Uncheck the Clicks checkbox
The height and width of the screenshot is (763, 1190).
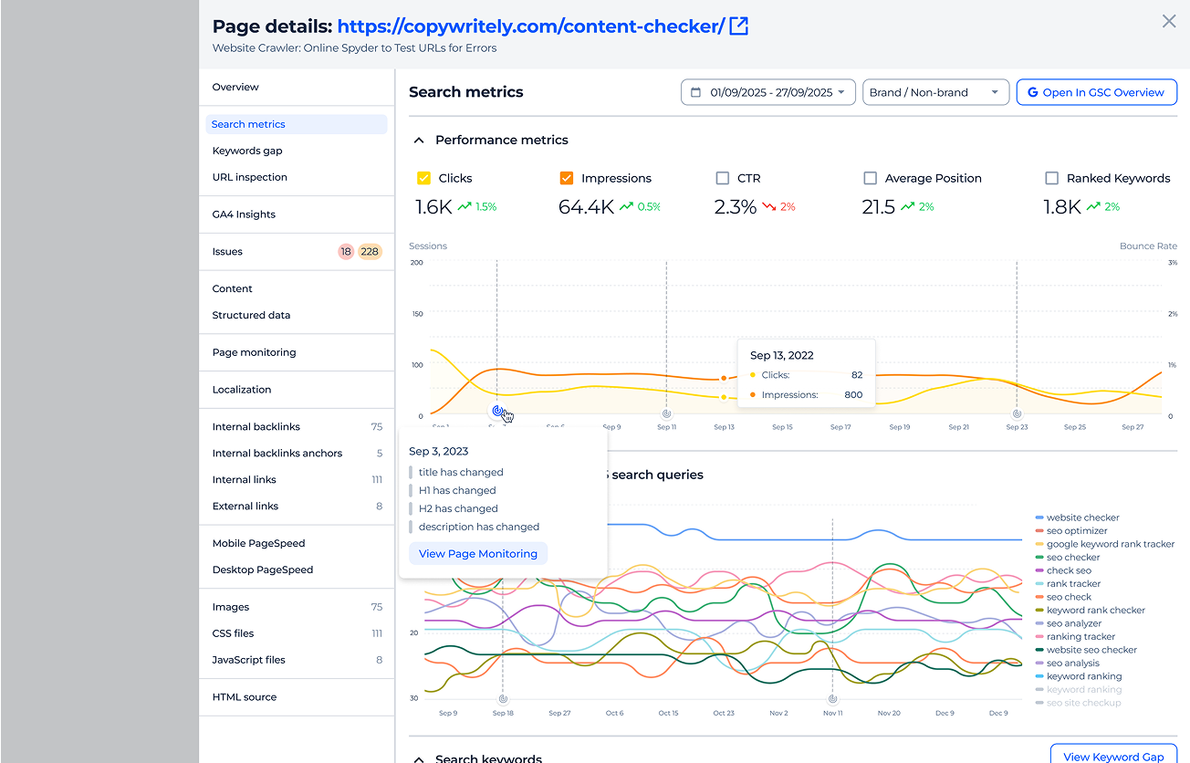pos(423,179)
